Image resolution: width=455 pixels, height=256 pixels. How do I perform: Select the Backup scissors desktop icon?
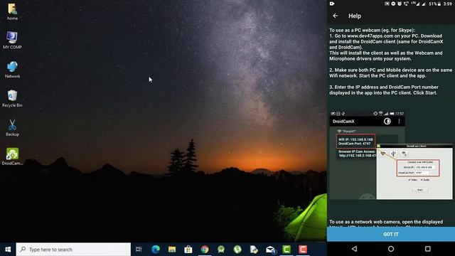click(12, 128)
